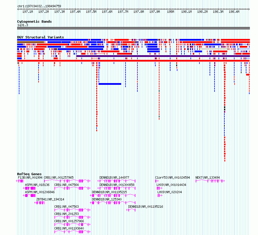Viewport: 258px width, 235px height.
Task: Click DENND1B|NM_001195216 label
Action: pyautogui.click(x=146, y=207)
